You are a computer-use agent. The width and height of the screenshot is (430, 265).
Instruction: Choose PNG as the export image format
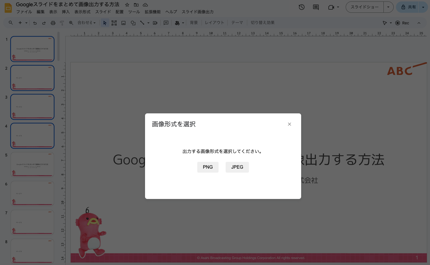coord(208,167)
